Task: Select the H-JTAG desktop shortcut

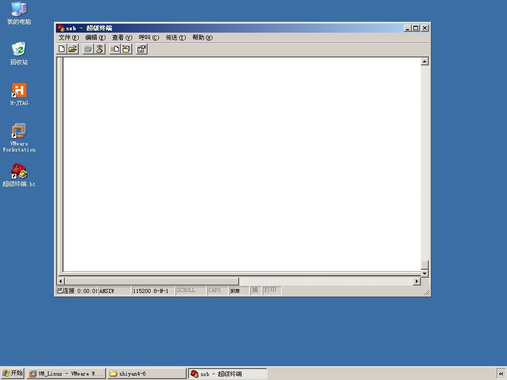Action: (x=19, y=95)
